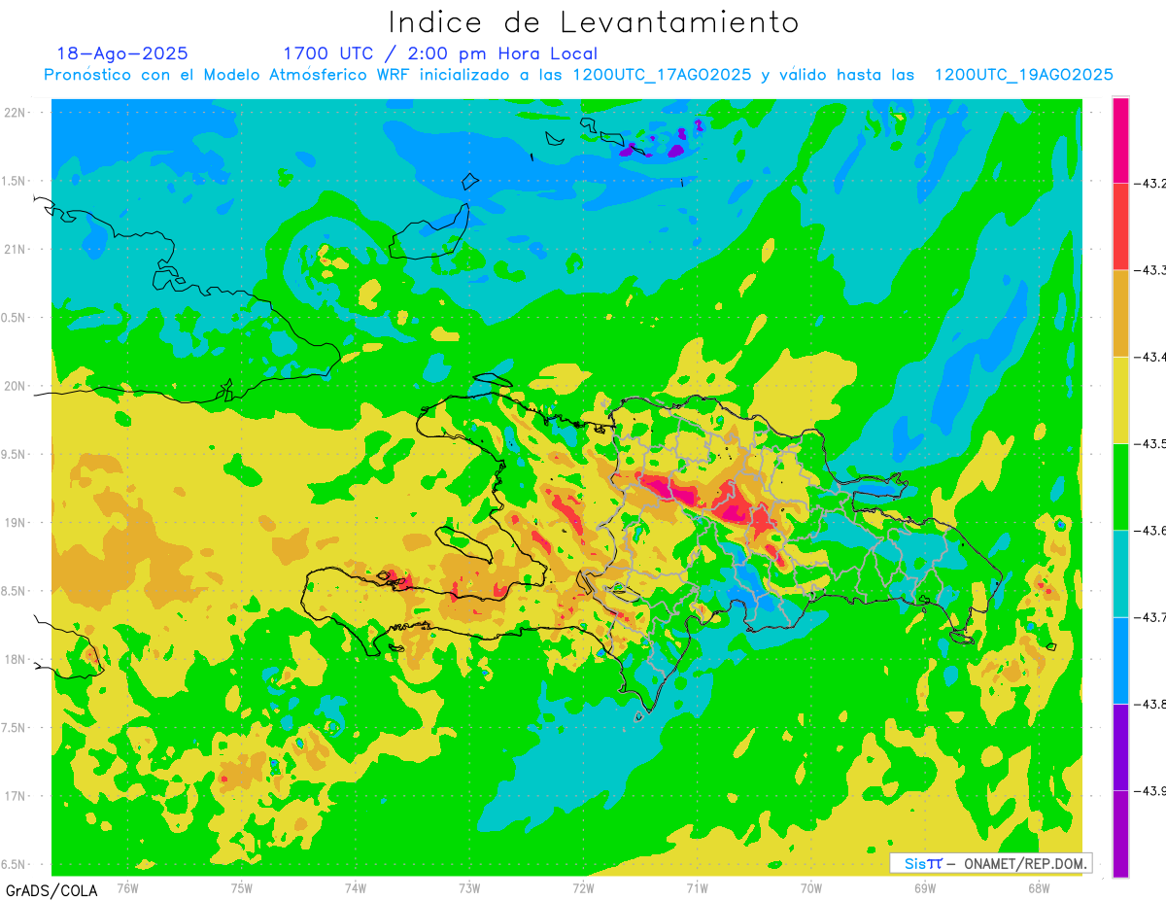The width and height of the screenshot is (1166, 901).
Task: Click the "-43.7" color scale value
Action: coord(1151,617)
